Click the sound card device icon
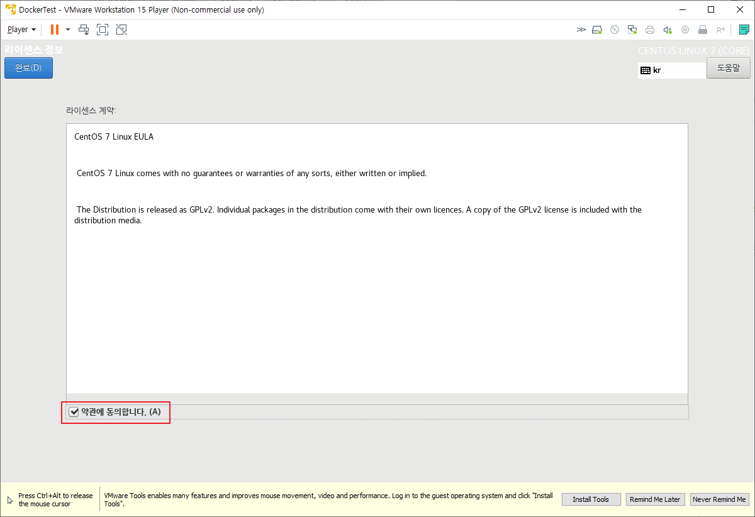Image resolution: width=755 pixels, height=517 pixels. click(x=668, y=30)
